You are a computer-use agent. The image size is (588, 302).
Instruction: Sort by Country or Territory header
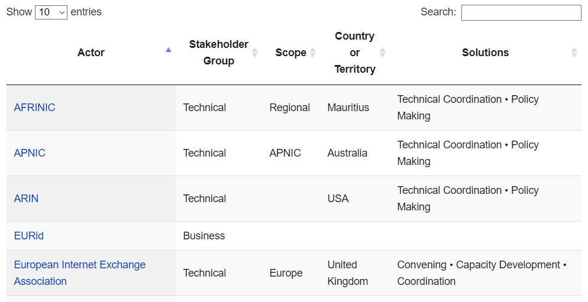pos(354,53)
